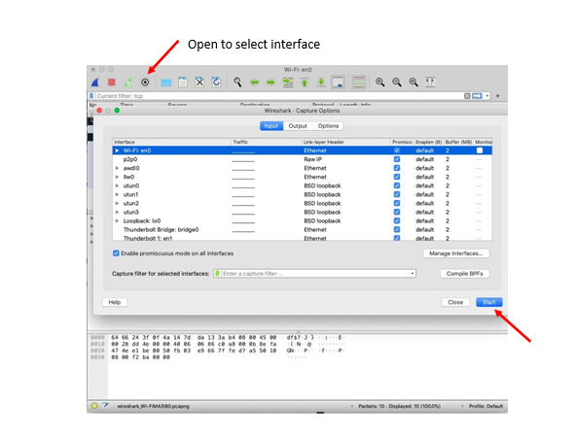Stop capture with red square icon
The image size is (575, 433).
point(112,83)
